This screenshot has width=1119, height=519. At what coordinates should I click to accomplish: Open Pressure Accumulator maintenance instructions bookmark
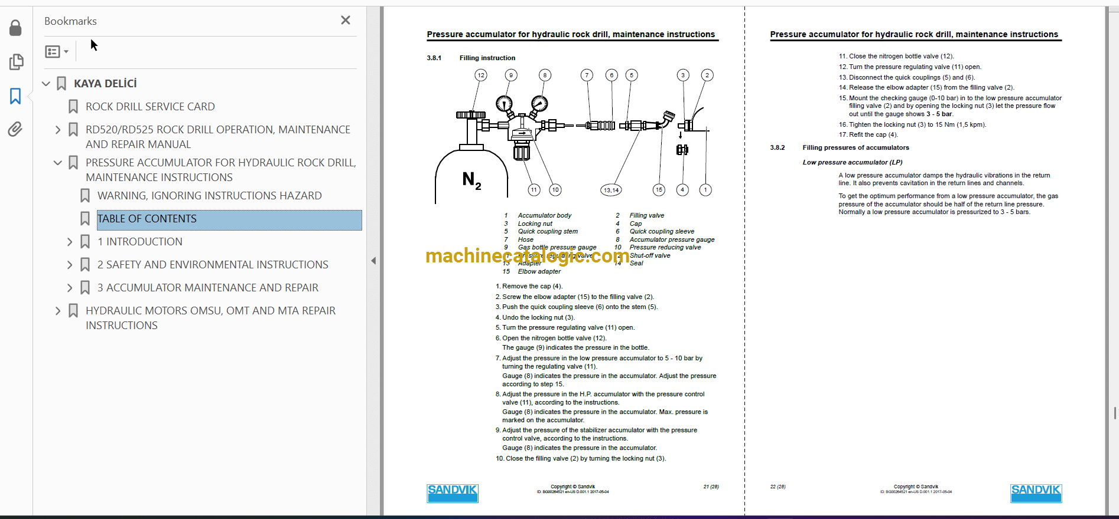pyautogui.click(x=221, y=170)
